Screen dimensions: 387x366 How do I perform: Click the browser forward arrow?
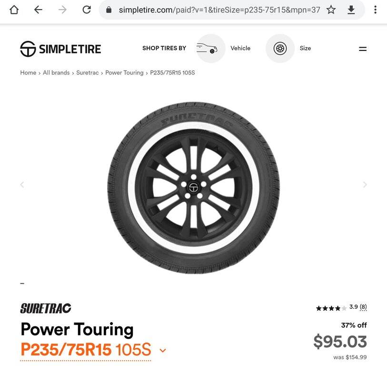coord(62,10)
